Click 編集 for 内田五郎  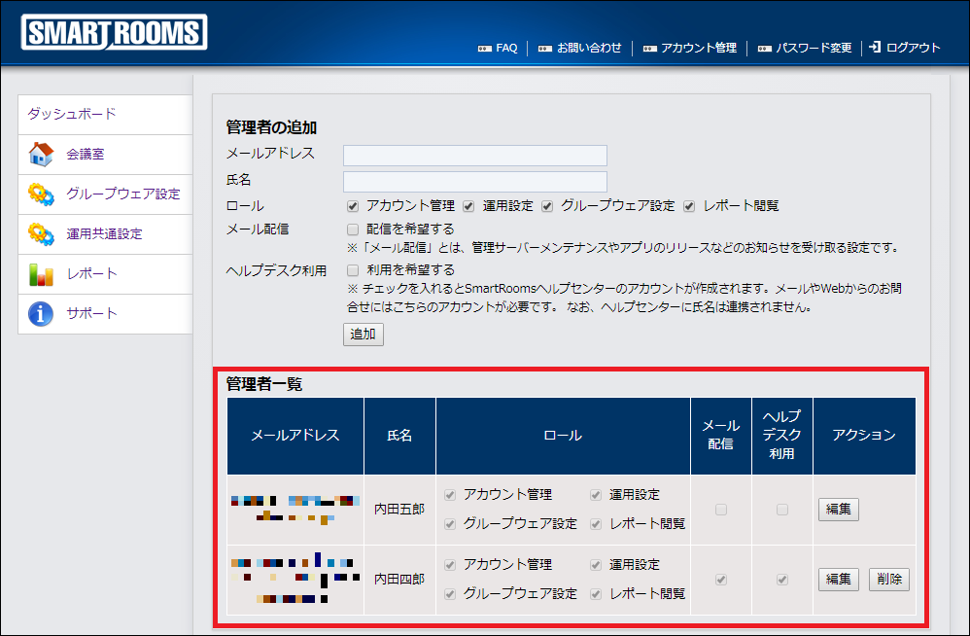click(x=838, y=509)
